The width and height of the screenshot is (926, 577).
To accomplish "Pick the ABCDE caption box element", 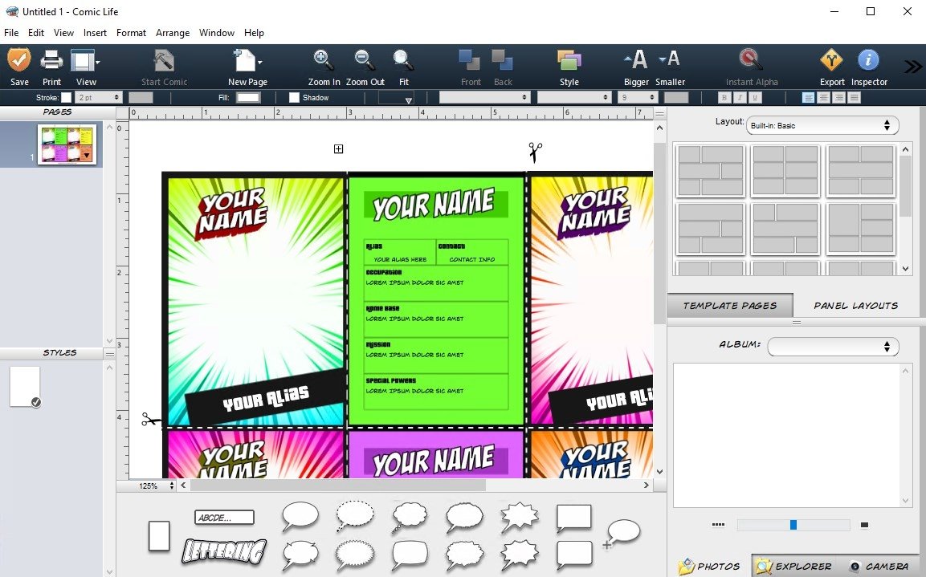I will coord(224,518).
